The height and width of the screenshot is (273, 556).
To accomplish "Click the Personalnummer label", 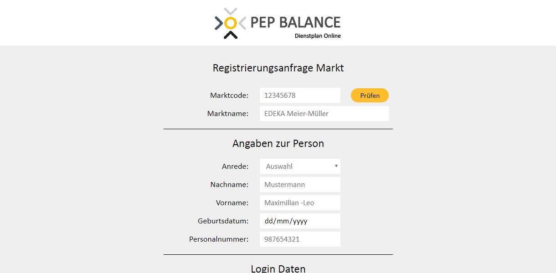I will (x=219, y=239).
